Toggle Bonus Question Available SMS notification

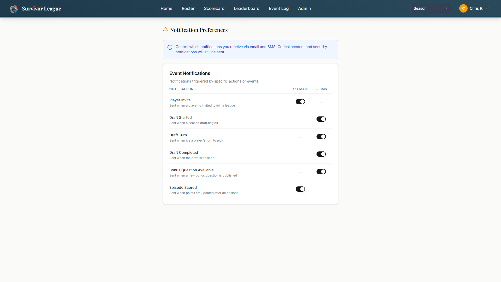321,172
